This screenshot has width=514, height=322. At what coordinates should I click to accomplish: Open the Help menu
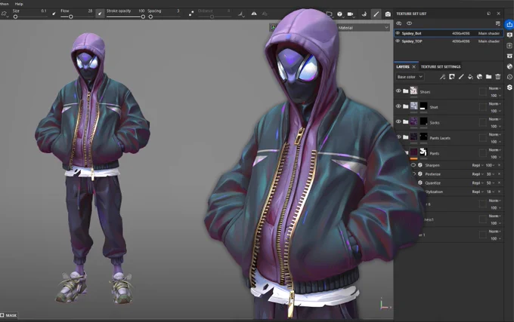(x=19, y=4)
